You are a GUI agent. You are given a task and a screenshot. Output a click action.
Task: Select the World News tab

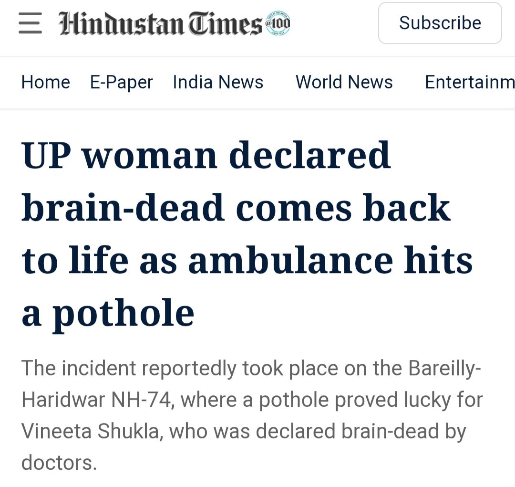[344, 82]
